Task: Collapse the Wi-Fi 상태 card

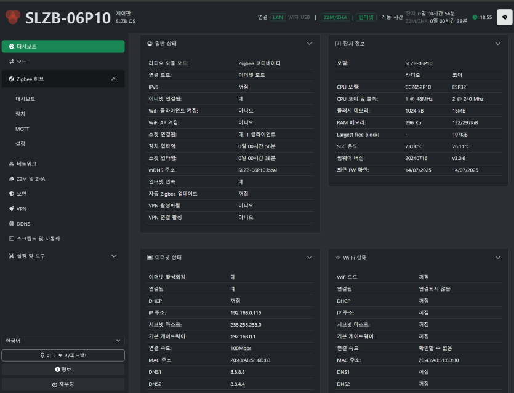Action: coord(497,258)
